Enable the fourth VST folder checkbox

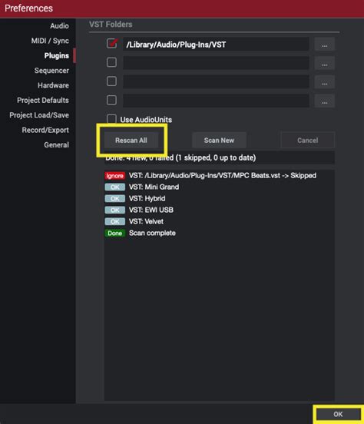(x=111, y=101)
